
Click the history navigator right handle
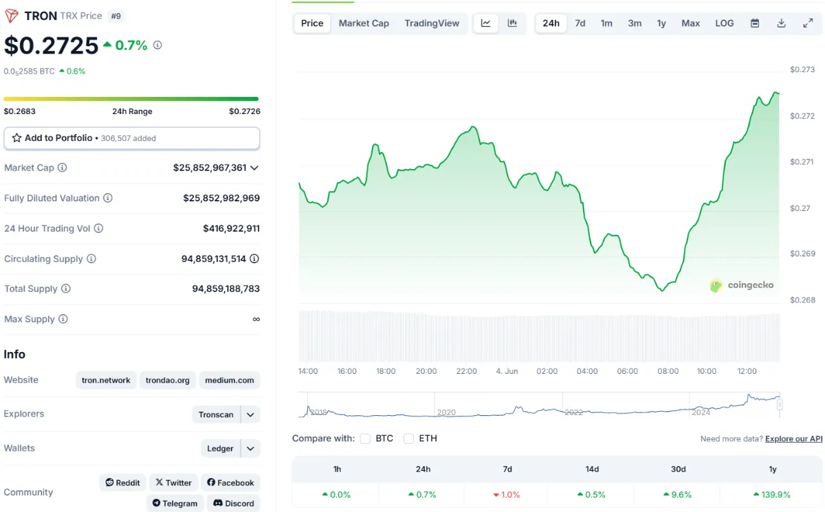[780, 405]
